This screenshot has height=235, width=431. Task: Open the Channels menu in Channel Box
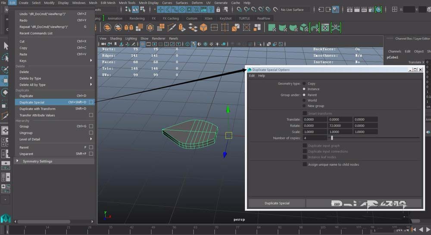pos(394,51)
